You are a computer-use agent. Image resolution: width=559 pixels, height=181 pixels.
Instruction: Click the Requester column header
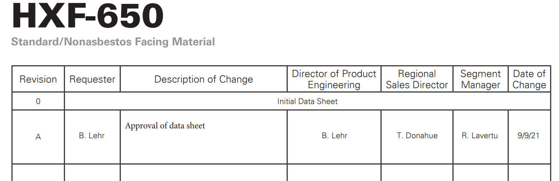coord(92,79)
